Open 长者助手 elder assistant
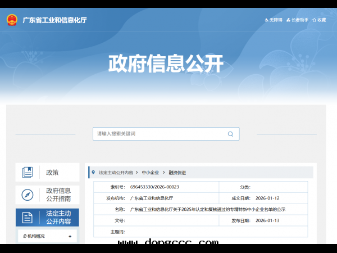 pos(298,20)
